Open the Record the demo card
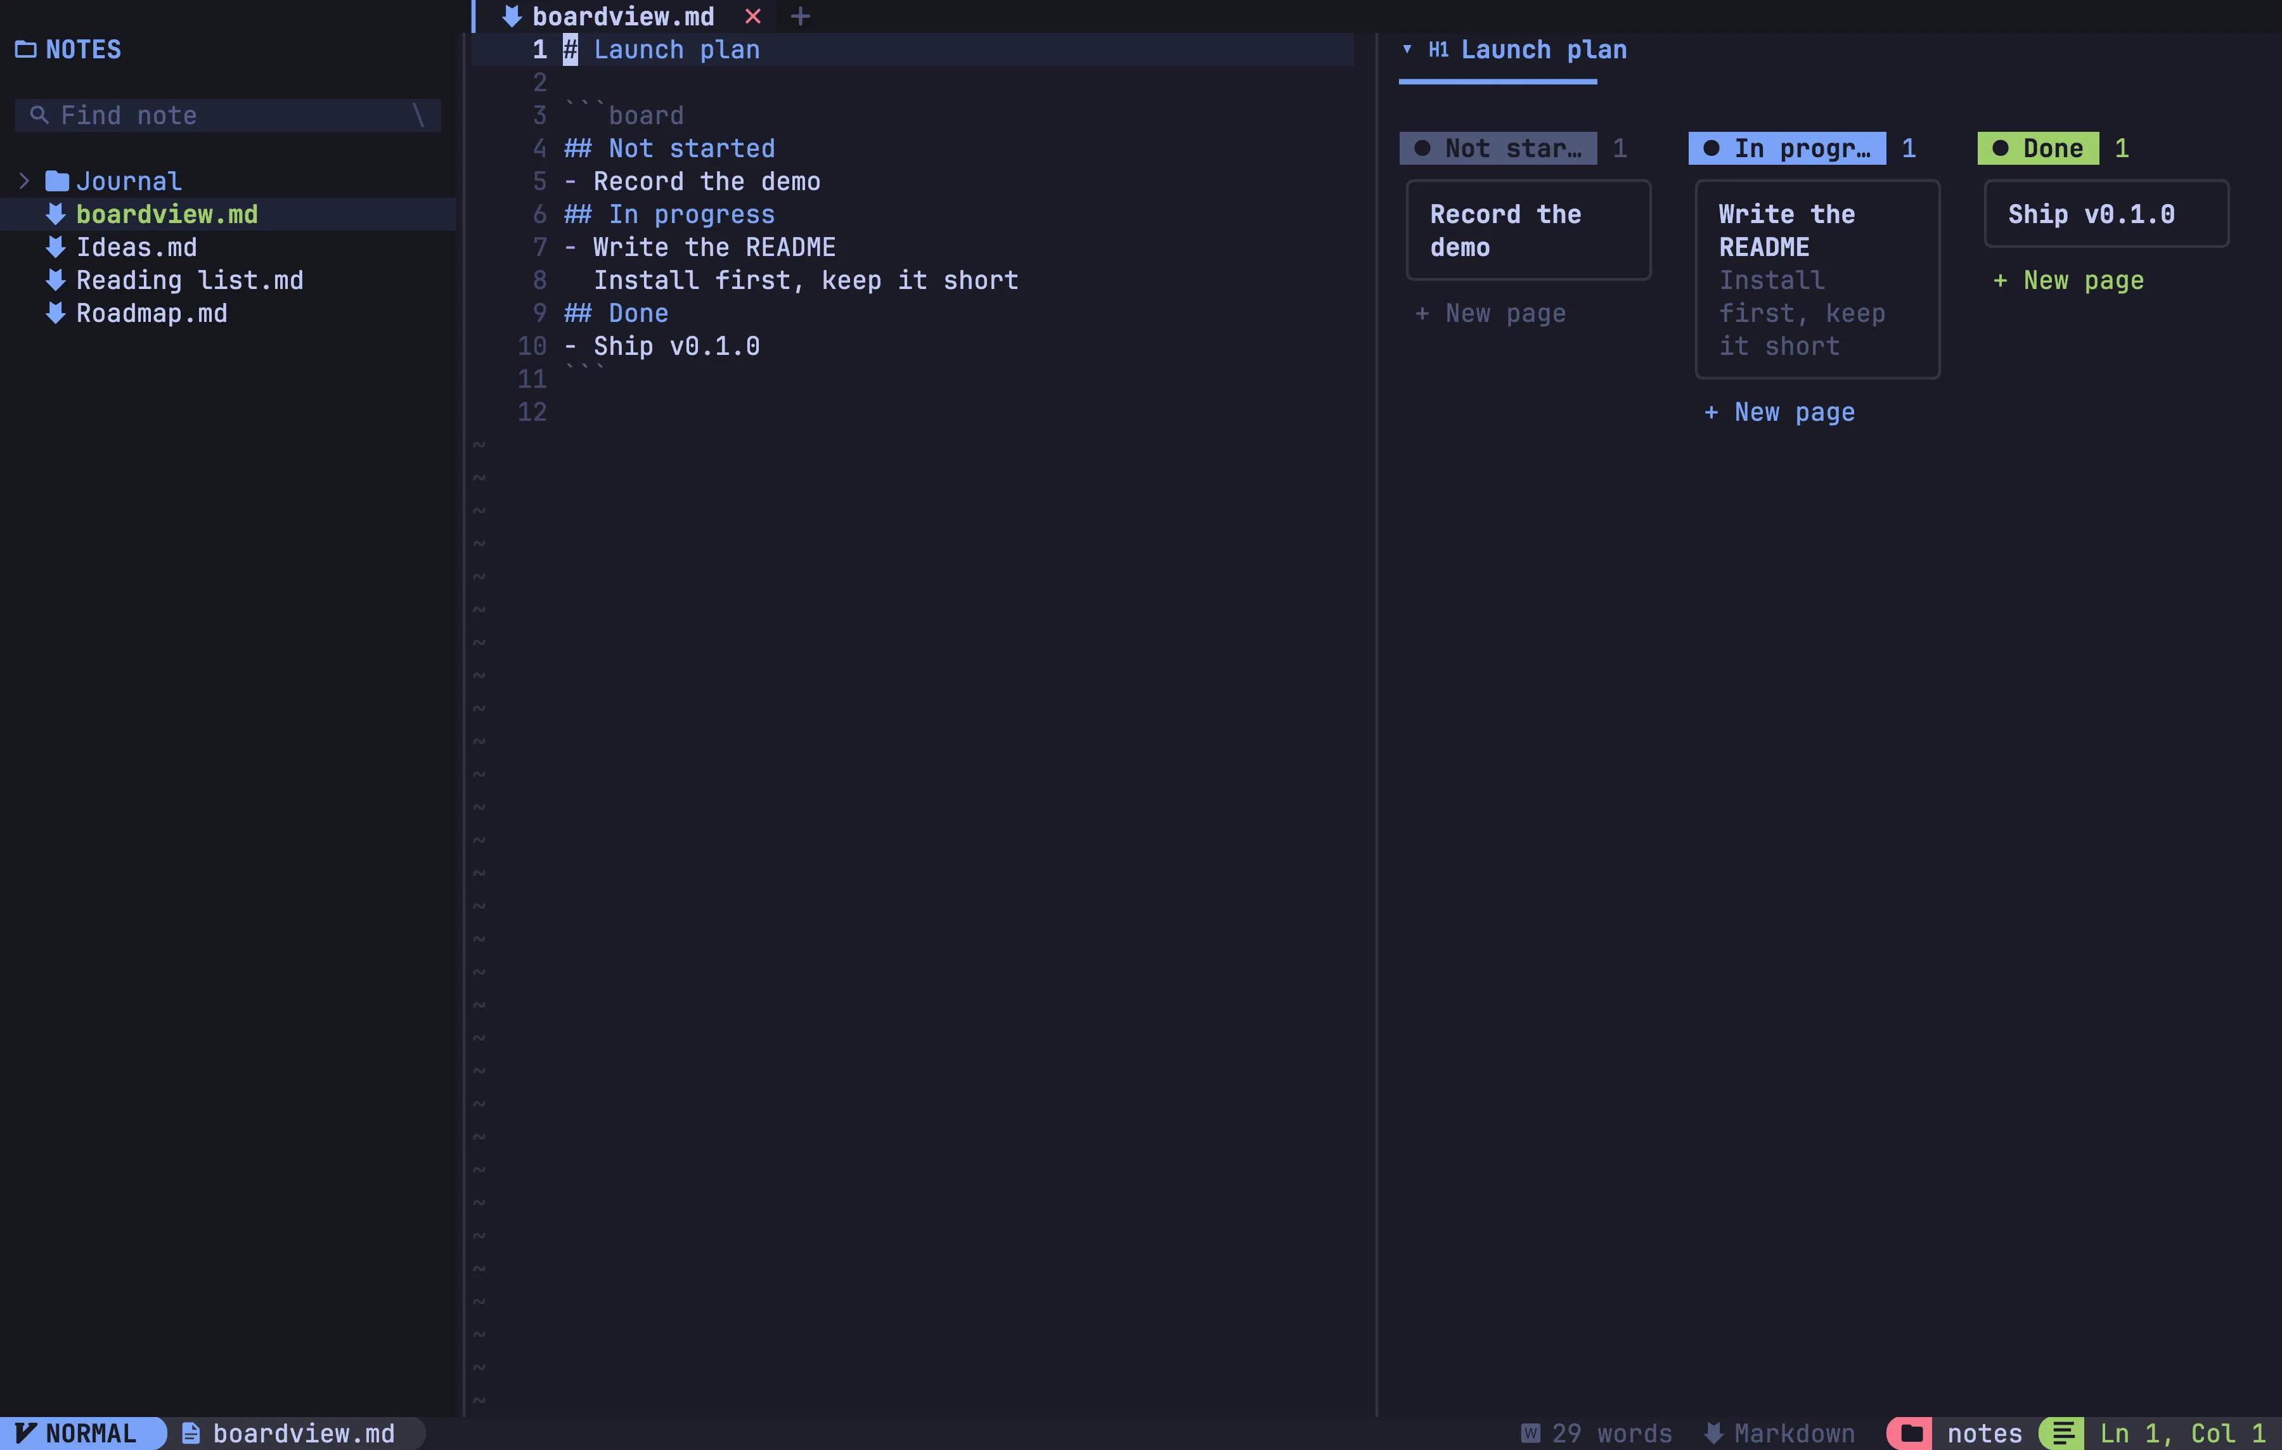This screenshot has width=2282, height=1450. click(x=1528, y=230)
